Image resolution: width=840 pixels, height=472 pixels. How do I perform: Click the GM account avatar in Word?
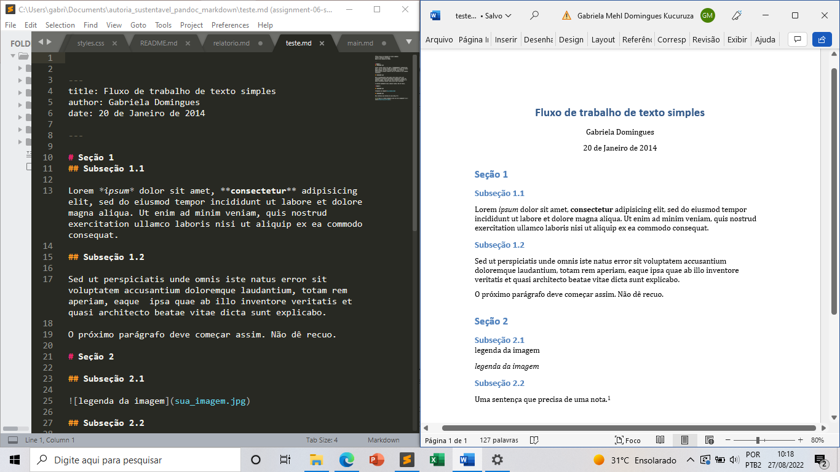tap(707, 15)
